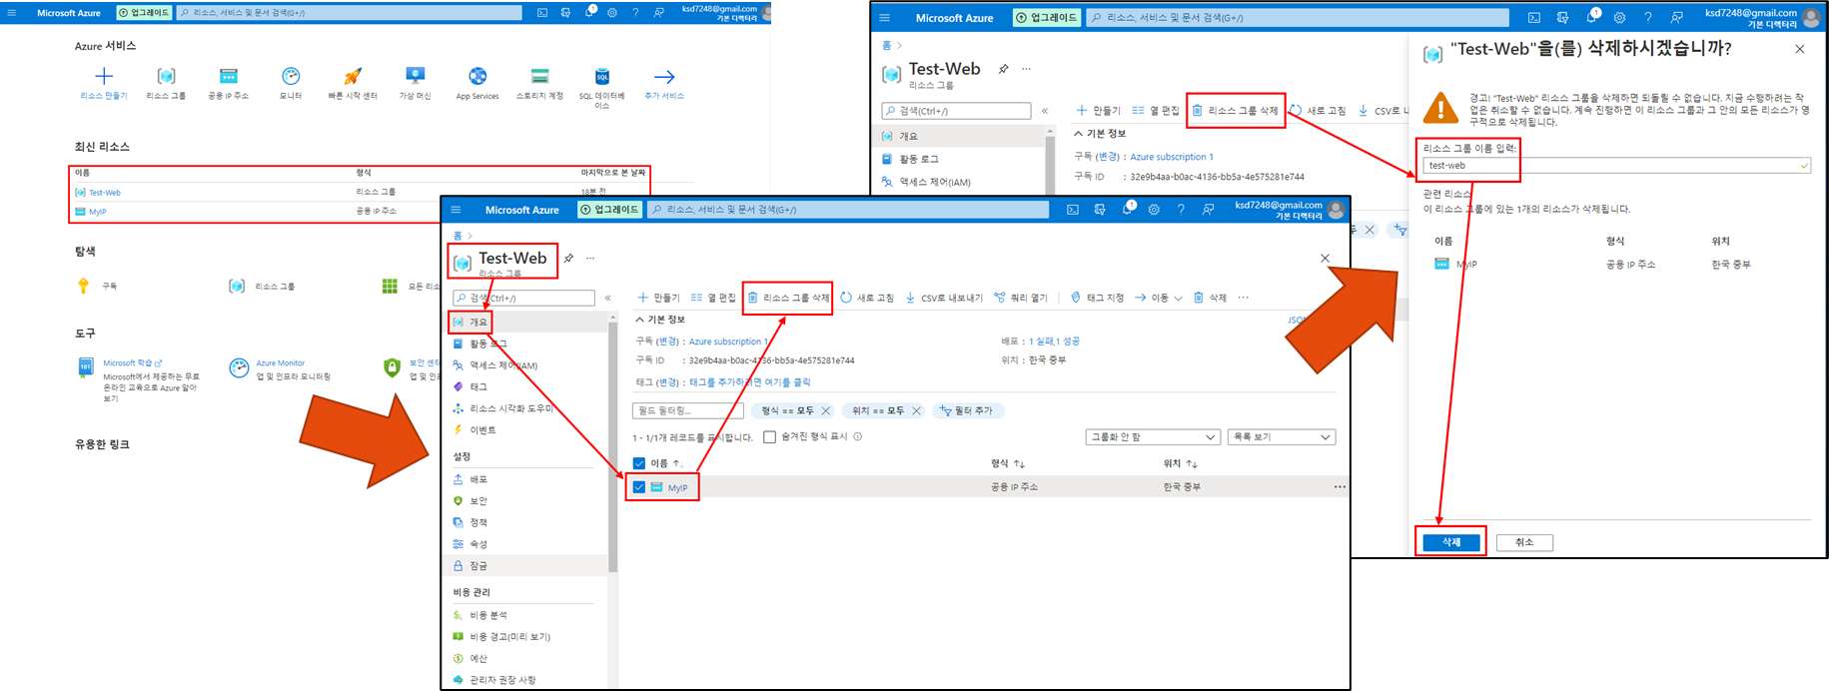The height and width of the screenshot is (691, 1829).
Task: Open 공용 IP 주소 service icon on home
Action: [229, 76]
